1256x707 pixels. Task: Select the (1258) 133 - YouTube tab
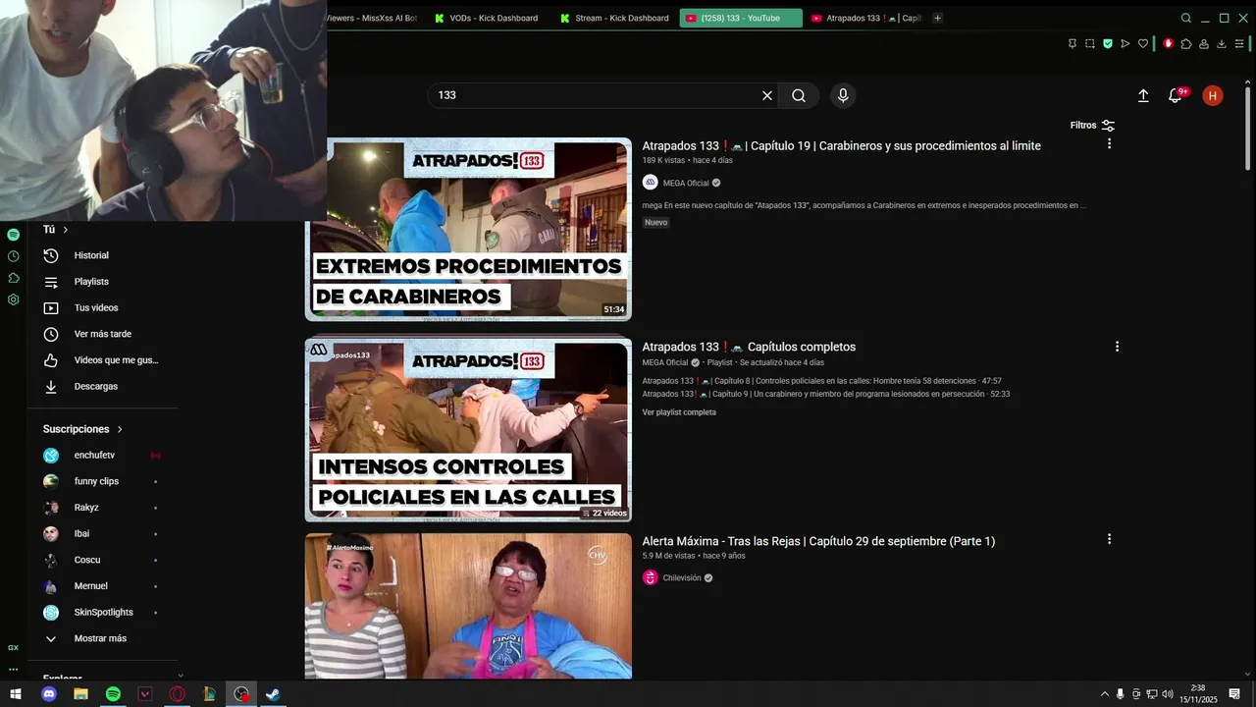pyautogui.click(x=741, y=18)
